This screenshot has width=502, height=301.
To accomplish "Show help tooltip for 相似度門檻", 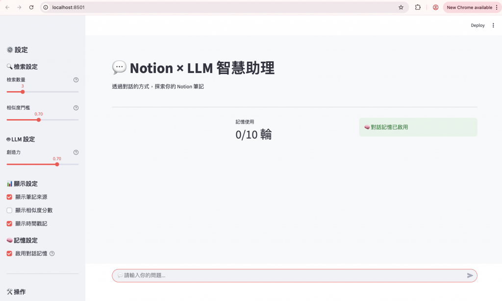I will (x=76, y=108).
